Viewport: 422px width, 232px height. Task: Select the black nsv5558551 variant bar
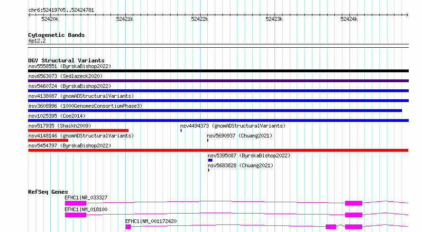(x=218, y=71)
